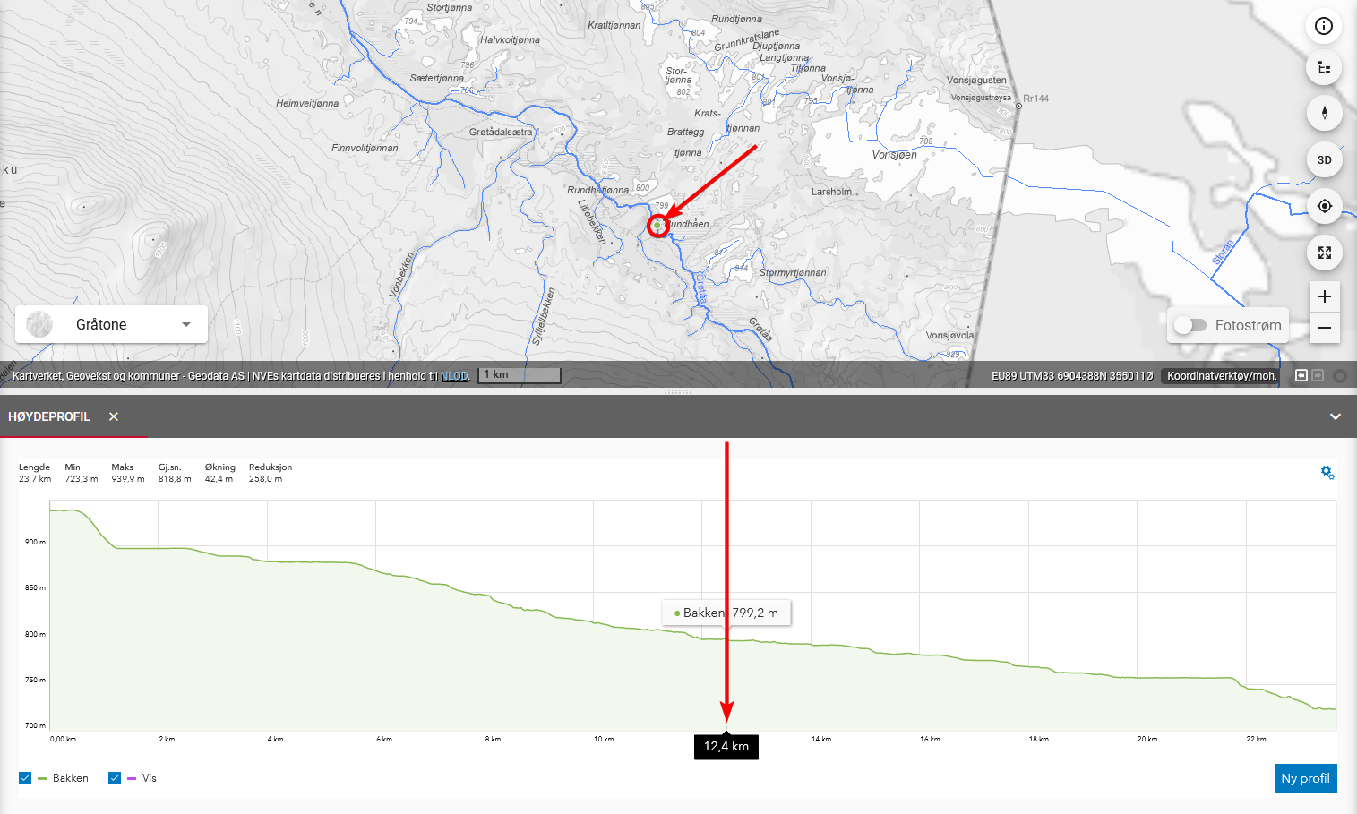The height and width of the screenshot is (814, 1357).
Task: Center map on my location
Action: tap(1324, 206)
